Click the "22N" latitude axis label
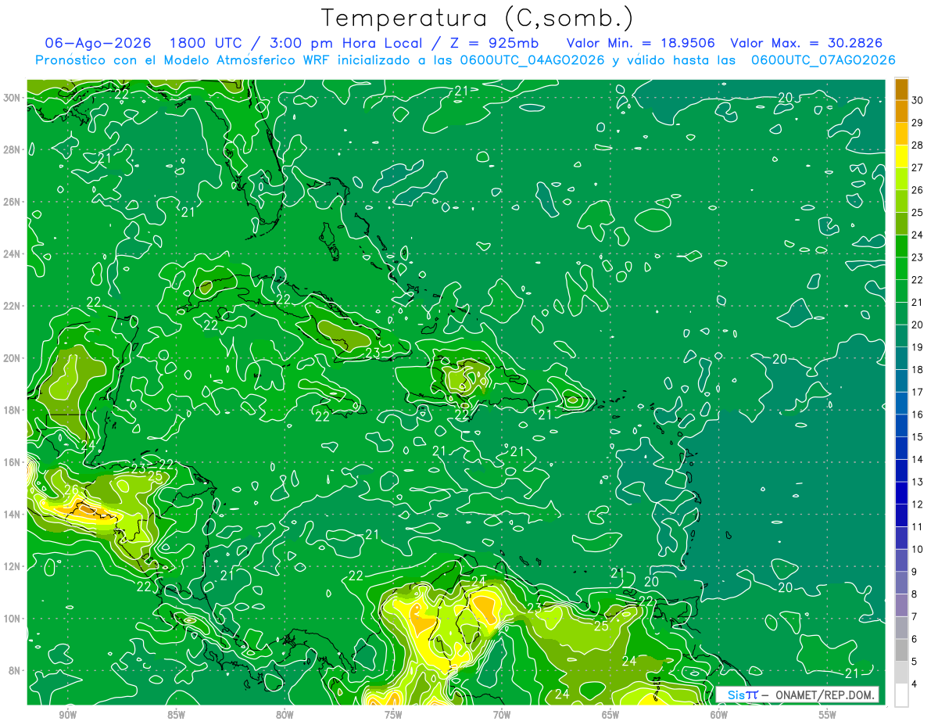The height and width of the screenshot is (725, 938). pyautogui.click(x=12, y=306)
